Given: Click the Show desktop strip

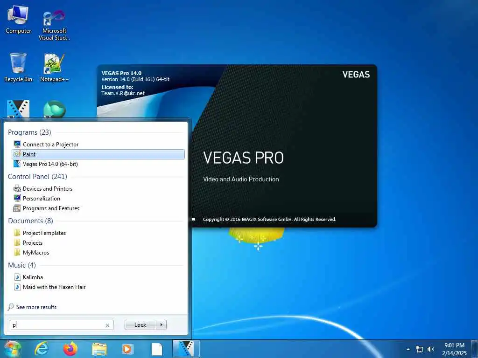Looking at the screenshot, I should (x=475, y=349).
